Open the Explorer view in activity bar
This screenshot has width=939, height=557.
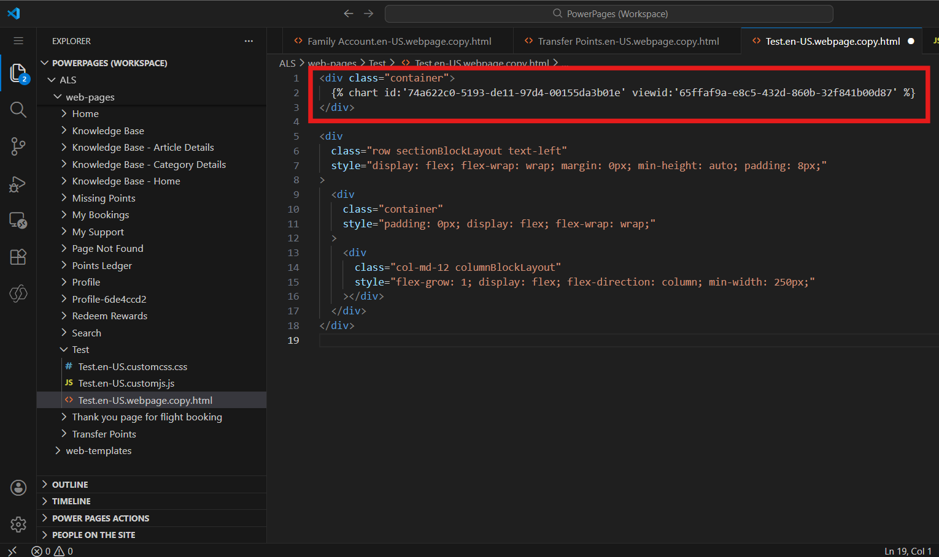18,73
